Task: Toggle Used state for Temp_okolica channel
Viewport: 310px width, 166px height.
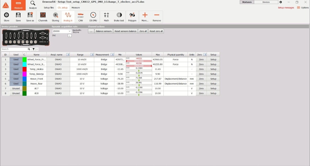Action: point(16,69)
